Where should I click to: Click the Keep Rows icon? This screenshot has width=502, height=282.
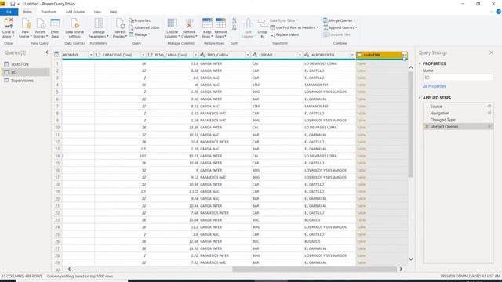(x=207, y=23)
